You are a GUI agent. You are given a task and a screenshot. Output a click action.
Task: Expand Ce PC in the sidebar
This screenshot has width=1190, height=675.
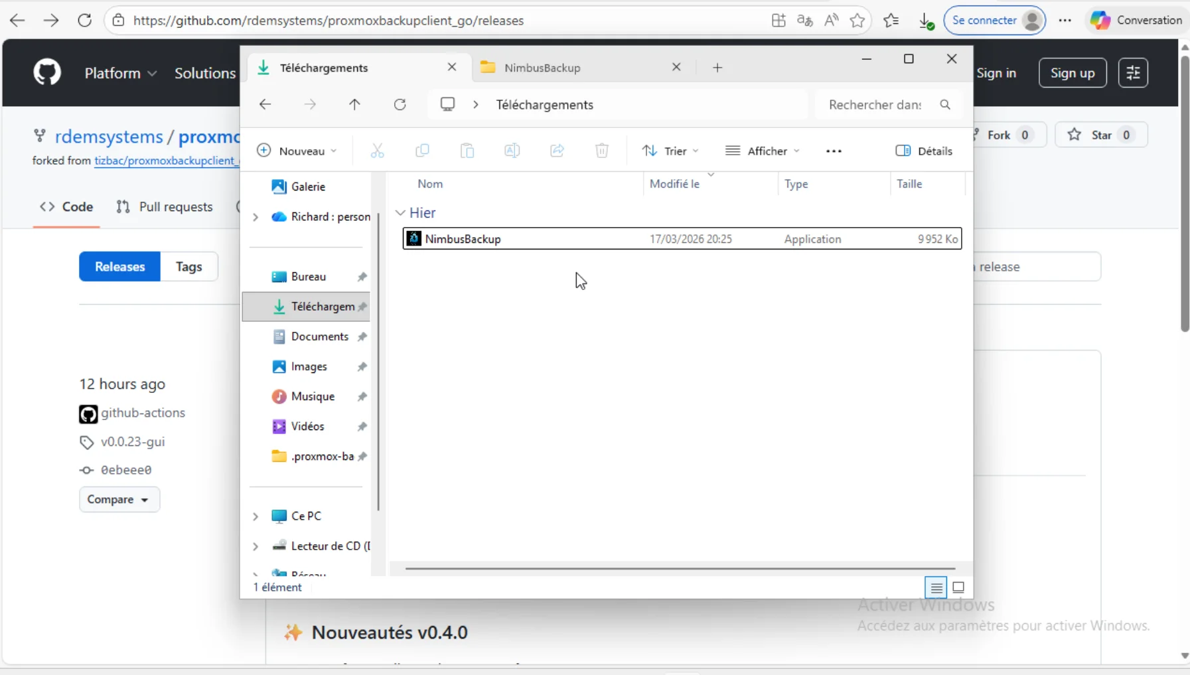[x=256, y=516]
